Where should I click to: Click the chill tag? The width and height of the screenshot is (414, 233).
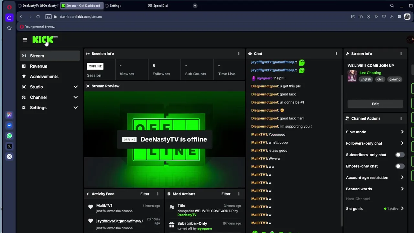pyautogui.click(x=380, y=79)
